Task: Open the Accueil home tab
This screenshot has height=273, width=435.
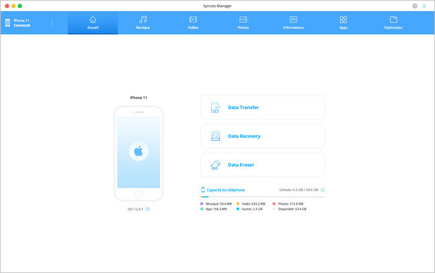Action: pyautogui.click(x=93, y=23)
